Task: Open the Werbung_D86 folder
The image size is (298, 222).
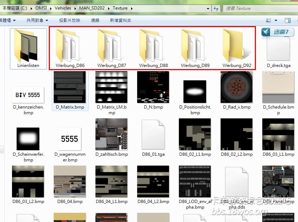Action: click(70, 47)
